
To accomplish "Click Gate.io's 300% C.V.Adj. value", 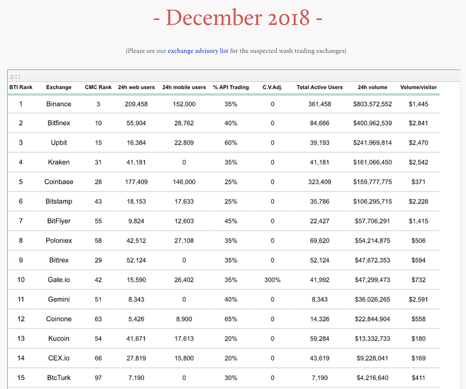I will (x=272, y=280).
